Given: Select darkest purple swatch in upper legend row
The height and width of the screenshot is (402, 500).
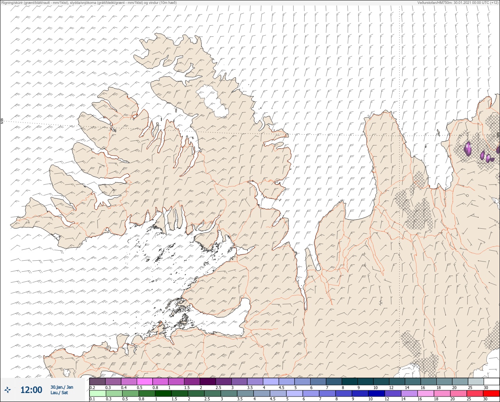Looking at the screenshot, I should pos(207,381).
